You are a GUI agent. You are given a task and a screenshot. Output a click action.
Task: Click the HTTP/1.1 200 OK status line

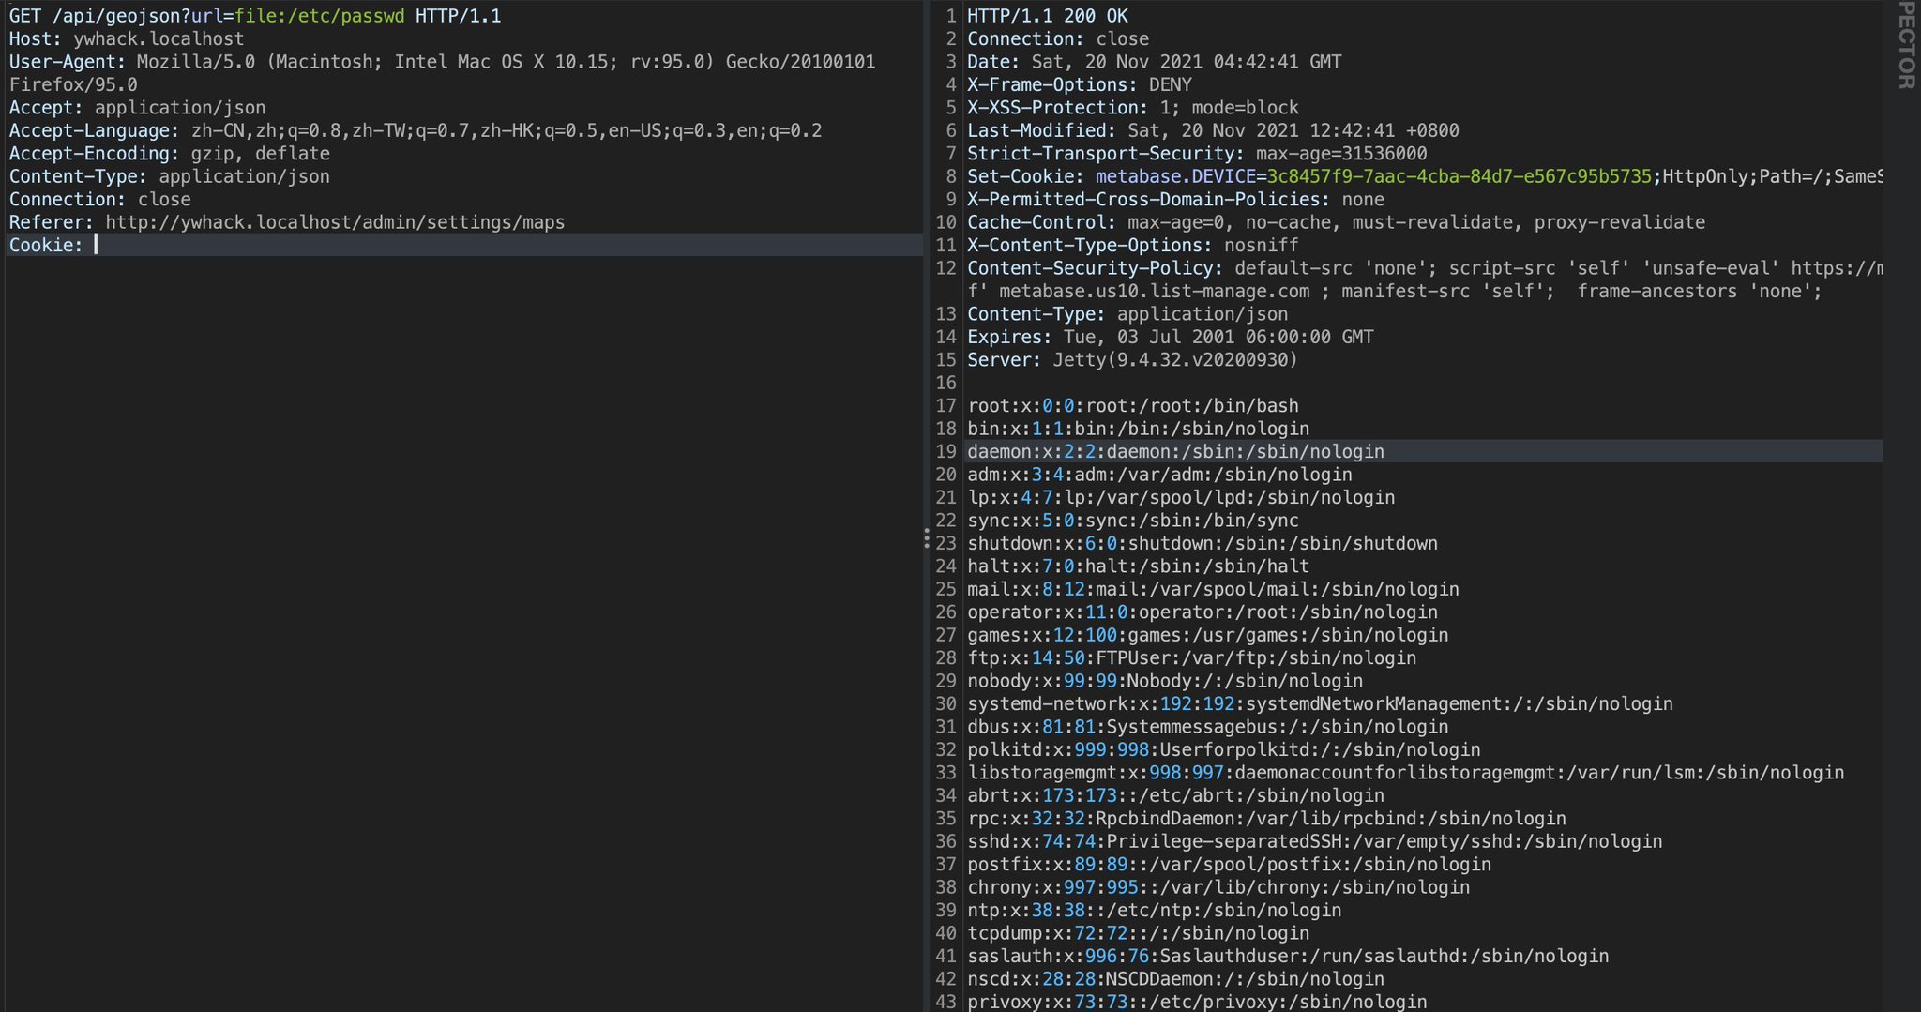(1048, 16)
